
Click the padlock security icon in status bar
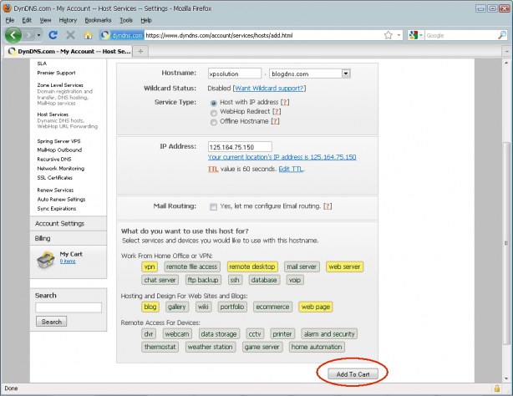[x=496, y=388]
